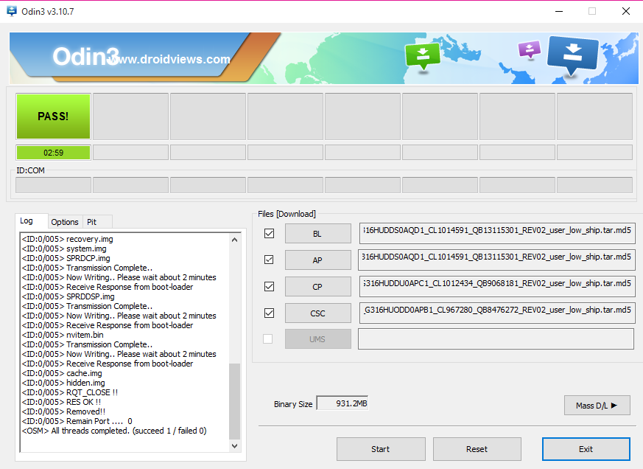643x469 pixels.
Task: Click the purple download icon in banner
Action: [530, 51]
